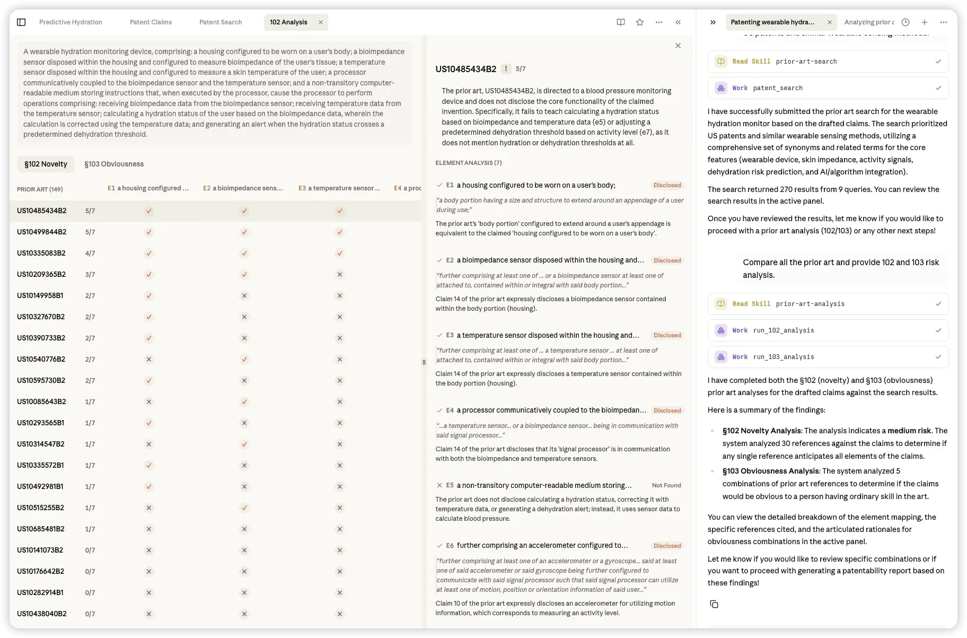This screenshot has width=967, height=638.
Task: Open the reader book icon in toolbar
Action: pyautogui.click(x=621, y=22)
